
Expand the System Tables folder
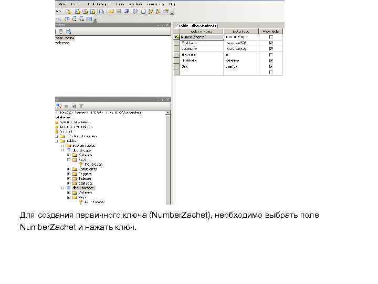tap(62, 146)
